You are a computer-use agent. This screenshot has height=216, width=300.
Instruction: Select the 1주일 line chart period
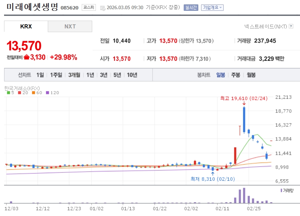pos(56,75)
